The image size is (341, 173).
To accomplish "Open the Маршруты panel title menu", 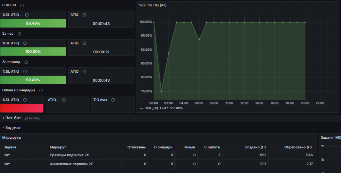I will coord(12,138).
